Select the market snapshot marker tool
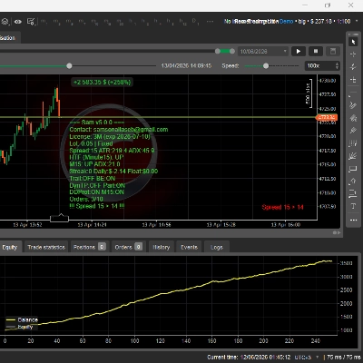The height and width of the screenshot is (363, 363). click(353, 67)
